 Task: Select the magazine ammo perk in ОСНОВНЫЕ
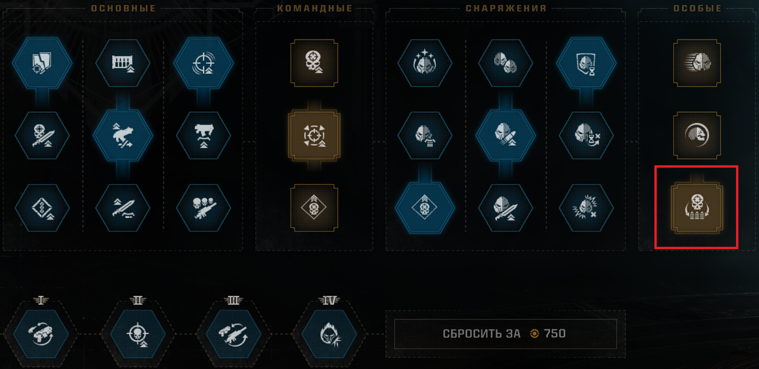pyautogui.click(x=123, y=63)
